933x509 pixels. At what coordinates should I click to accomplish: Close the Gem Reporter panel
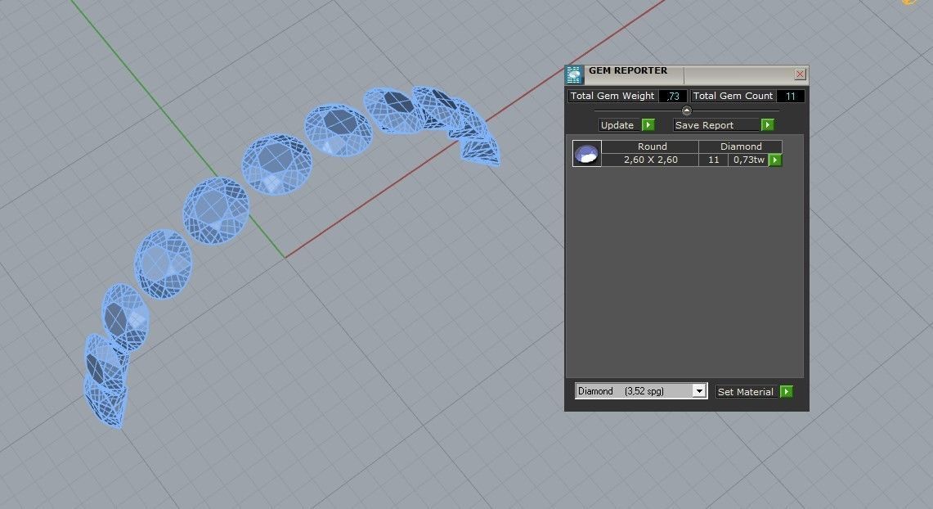[x=800, y=74]
